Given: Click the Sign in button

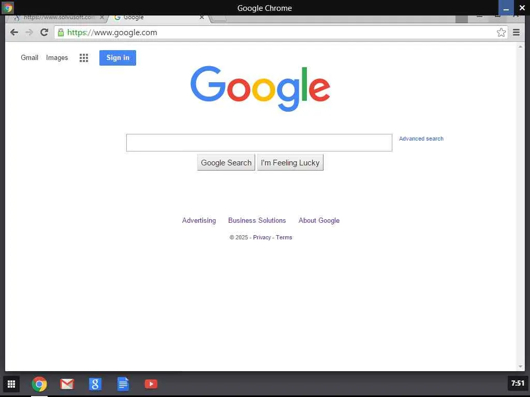Looking at the screenshot, I should click(x=117, y=58).
